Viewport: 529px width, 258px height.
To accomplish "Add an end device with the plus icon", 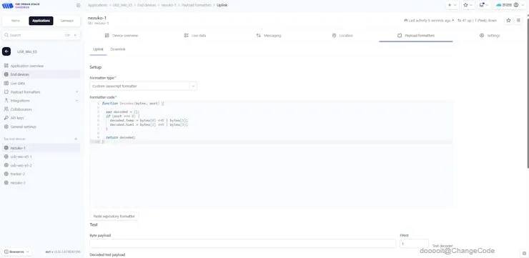I will click(76, 139).
